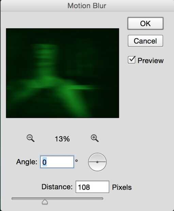Focus the Distance input showing 108

point(92,187)
